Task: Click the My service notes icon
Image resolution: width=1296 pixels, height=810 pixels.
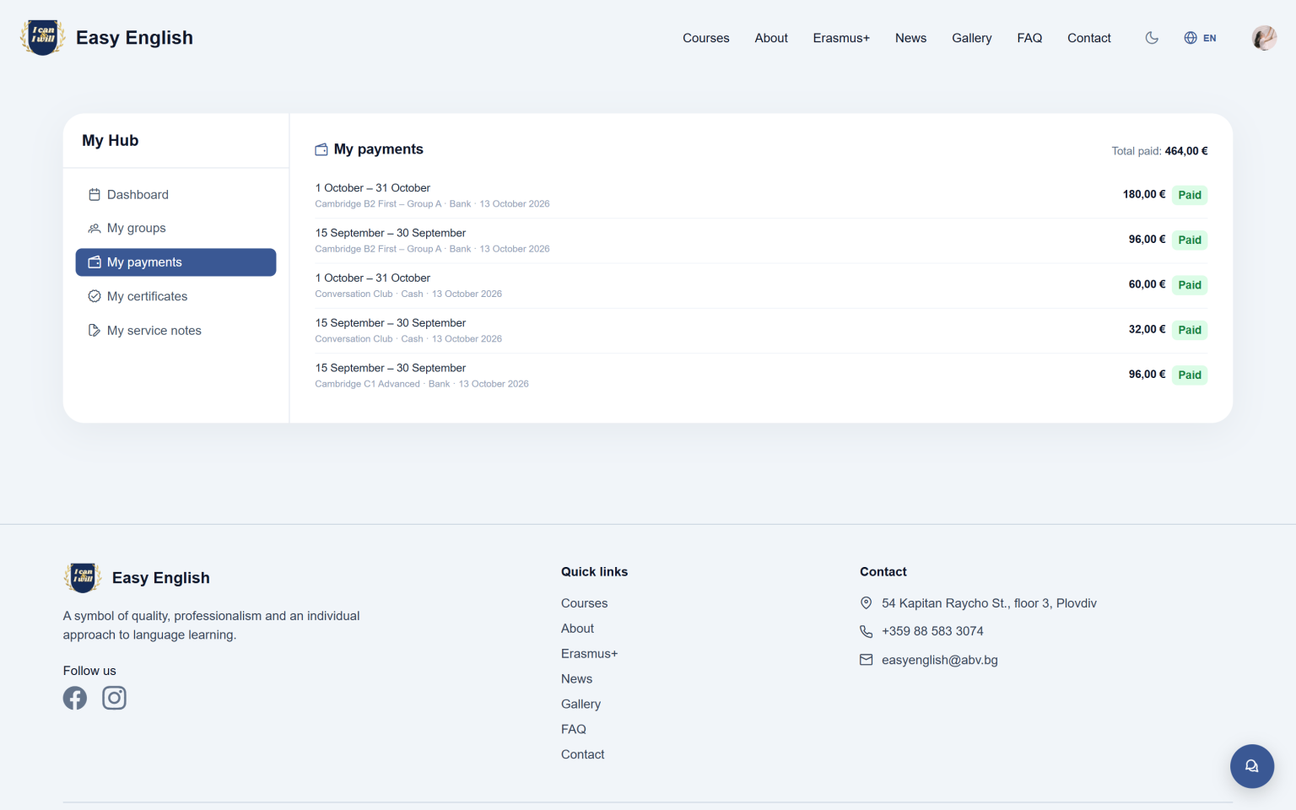Action: (94, 330)
